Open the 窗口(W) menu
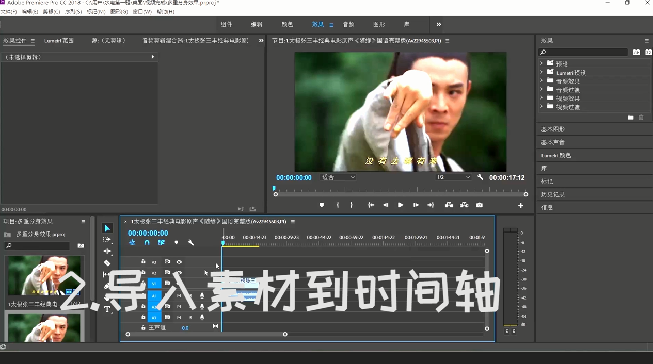 142,11
